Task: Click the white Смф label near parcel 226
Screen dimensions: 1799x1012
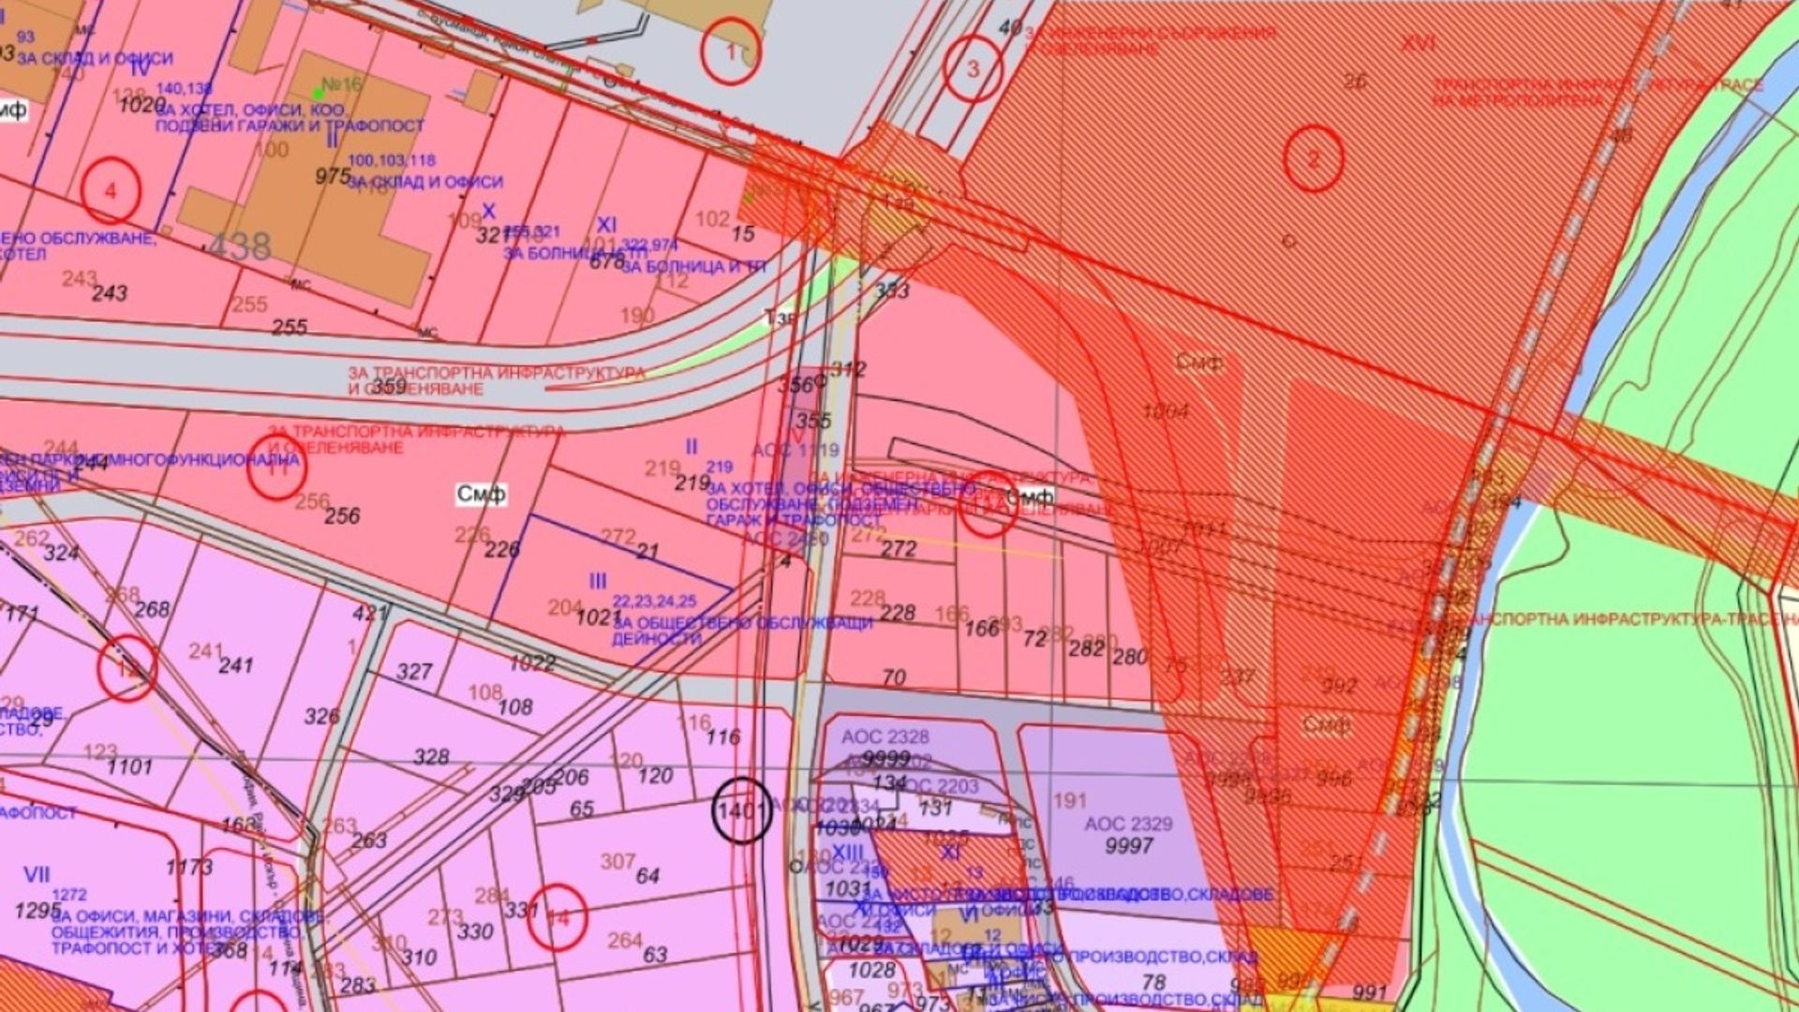Action: pos(482,494)
